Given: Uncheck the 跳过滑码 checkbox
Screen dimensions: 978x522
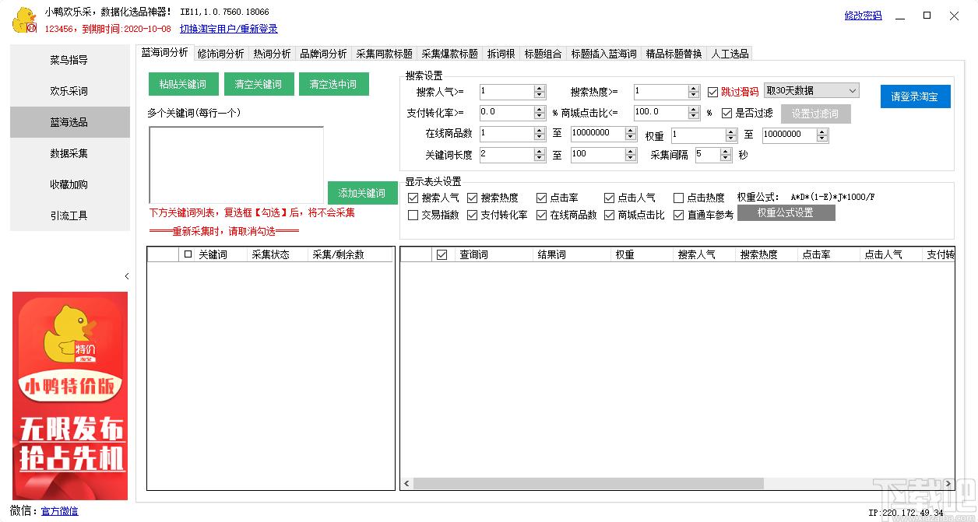Looking at the screenshot, I should [x=712, y=92].
